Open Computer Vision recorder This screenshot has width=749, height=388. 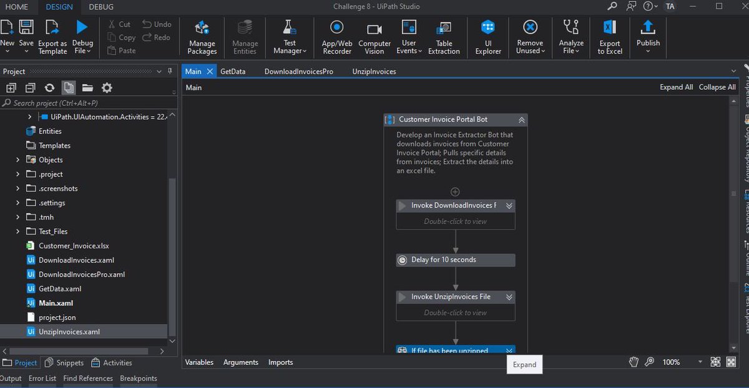[x=374, y=37]
